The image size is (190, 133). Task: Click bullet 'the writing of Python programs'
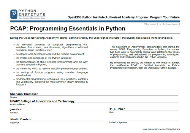(x=52, y=74)
